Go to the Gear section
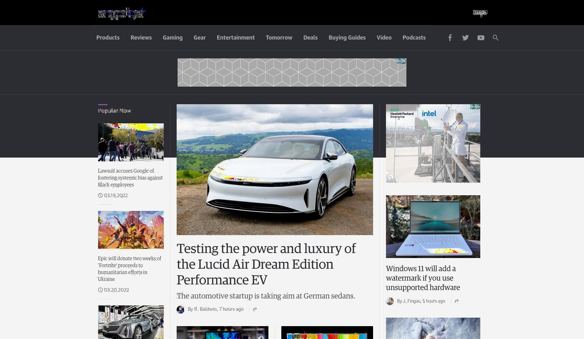Image resolution: width=584 pixels, height=339 pixels. click(x=200, y=38)
